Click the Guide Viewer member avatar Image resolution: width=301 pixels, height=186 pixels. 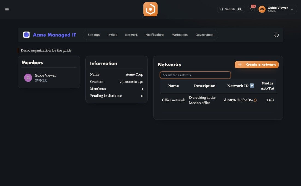[x=28, y=78]
